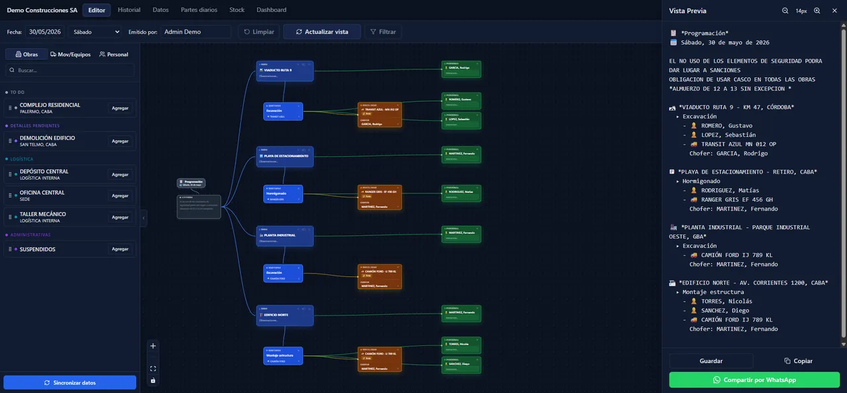
Task: Close the EDIFICIO NORTE node
Action: click(x=310, y=308)
